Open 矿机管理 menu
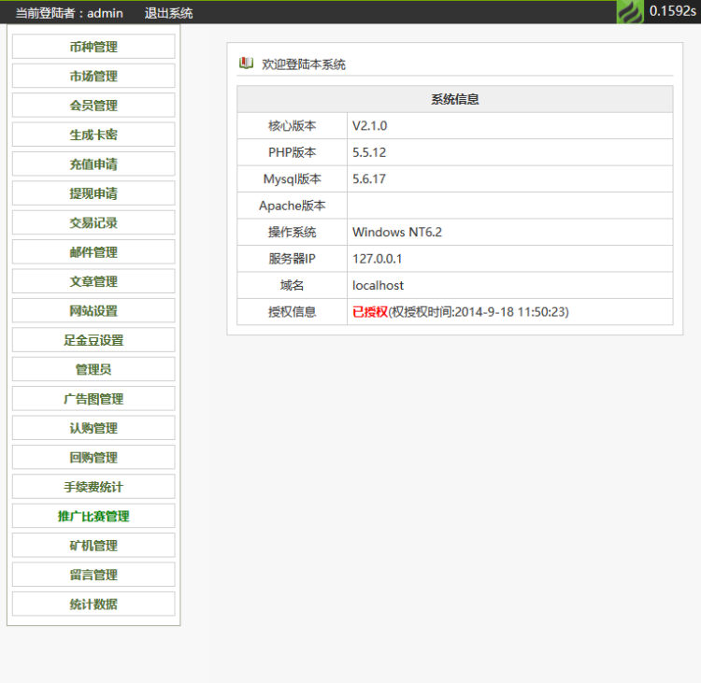The image size is (701, 683). (93, 546)
